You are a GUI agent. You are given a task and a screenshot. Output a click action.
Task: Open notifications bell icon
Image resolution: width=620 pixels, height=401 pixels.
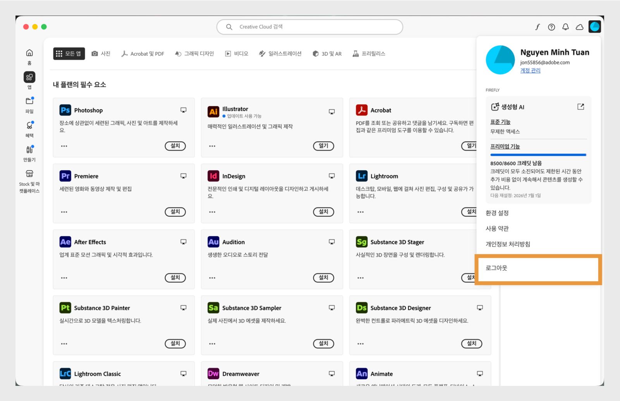pyautogui.click(x=565, y=27)
